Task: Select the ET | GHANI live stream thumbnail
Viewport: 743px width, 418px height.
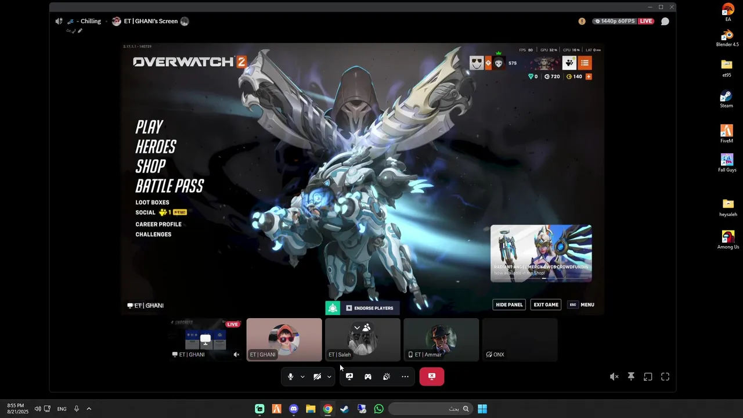Action: tap(205, 340)
